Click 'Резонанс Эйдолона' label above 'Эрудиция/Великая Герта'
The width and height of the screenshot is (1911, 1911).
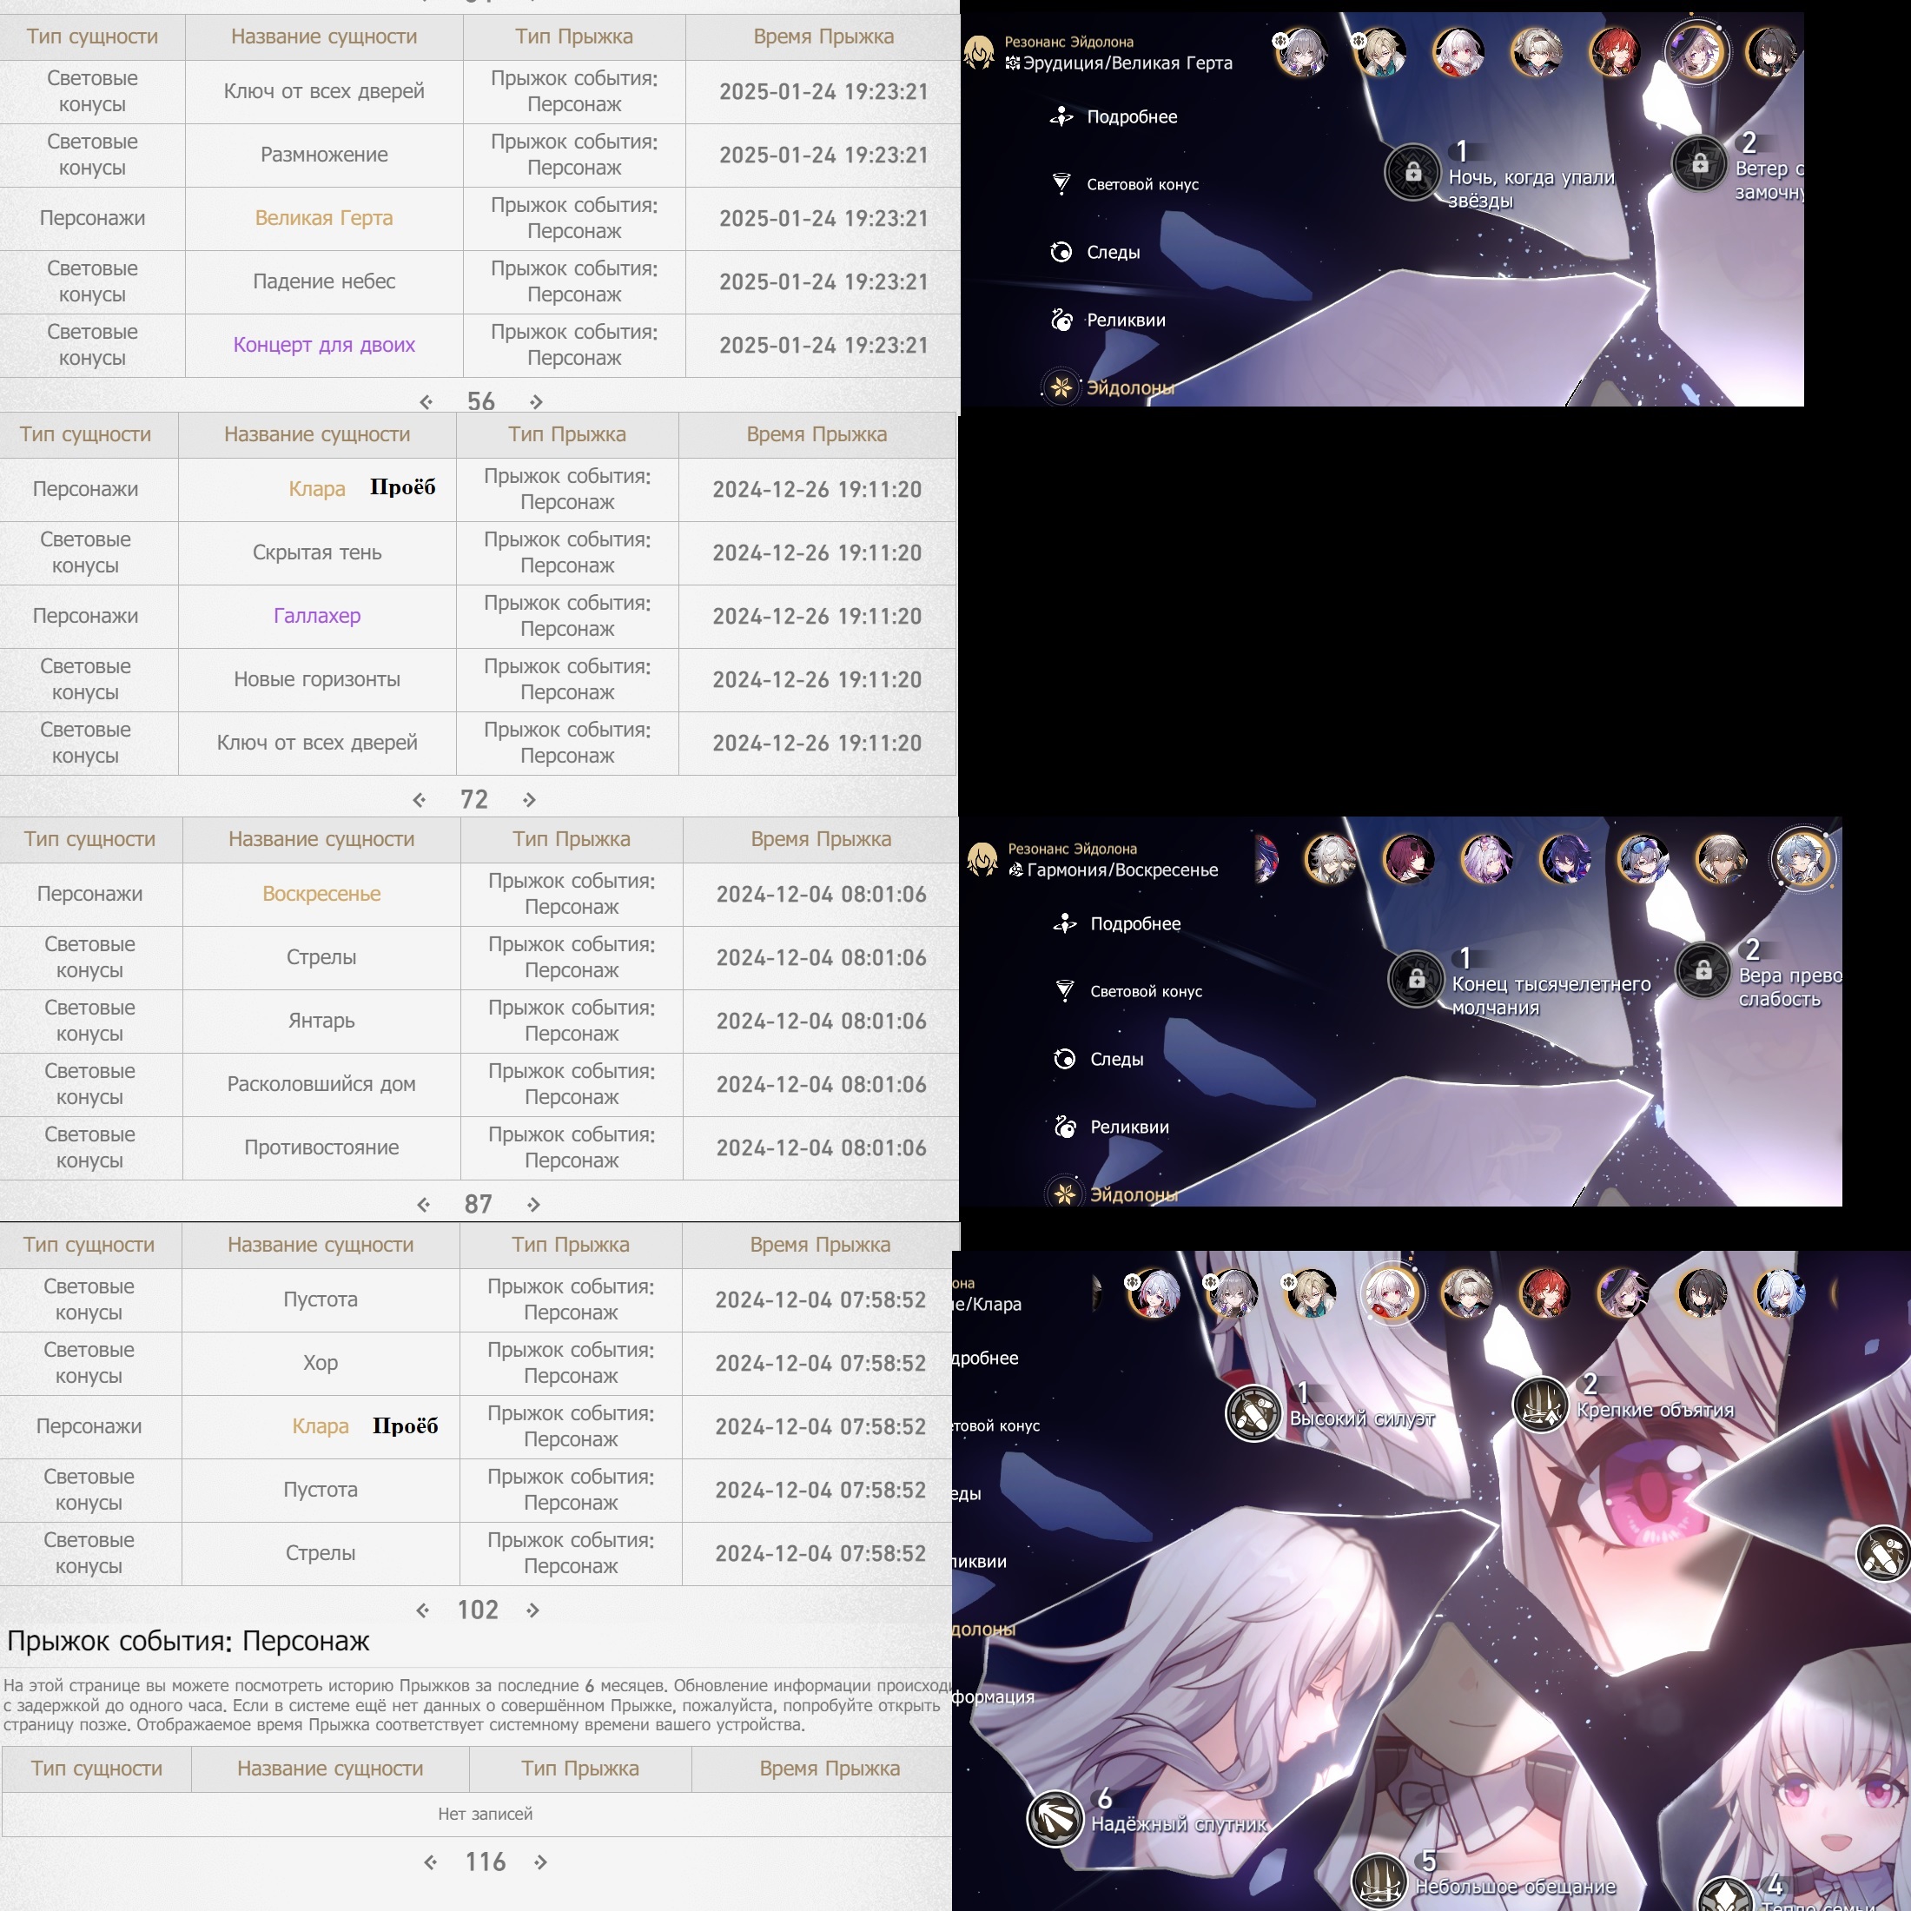pyautogui.click(x=1069, y=42)
